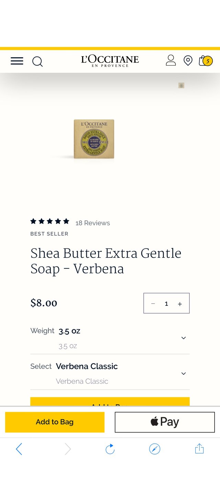Click the store locator pin icon

pos(188,61)
